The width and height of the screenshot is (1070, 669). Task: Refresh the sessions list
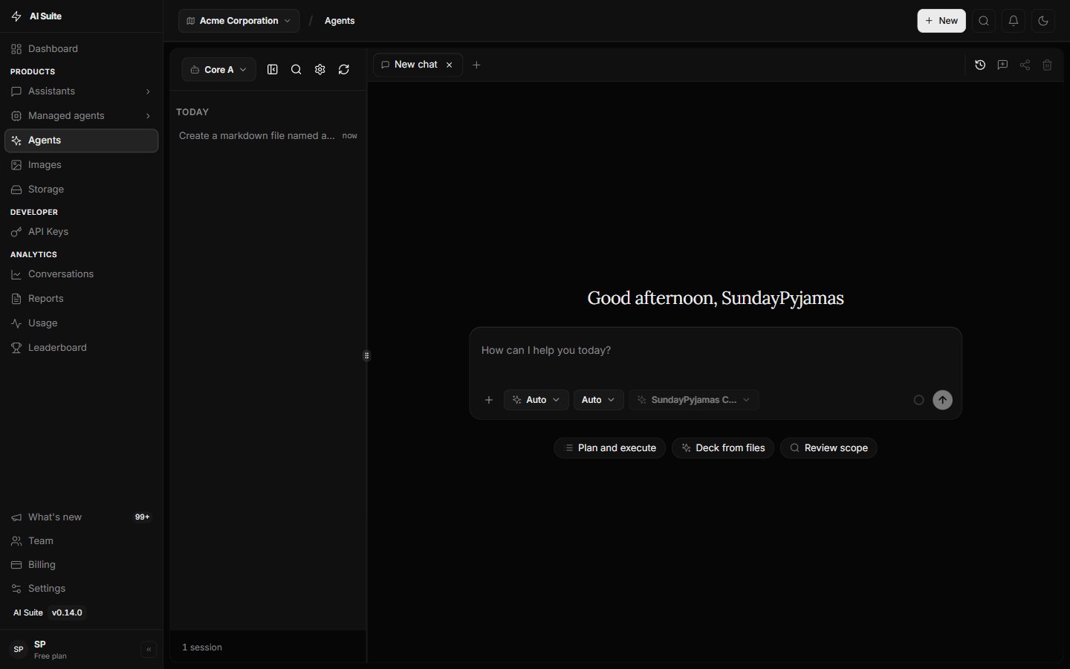[344, 70]
